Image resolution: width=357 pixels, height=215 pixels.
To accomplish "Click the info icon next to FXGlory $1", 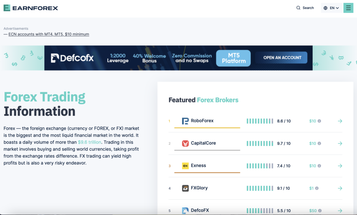I will [x=317, y=188].
